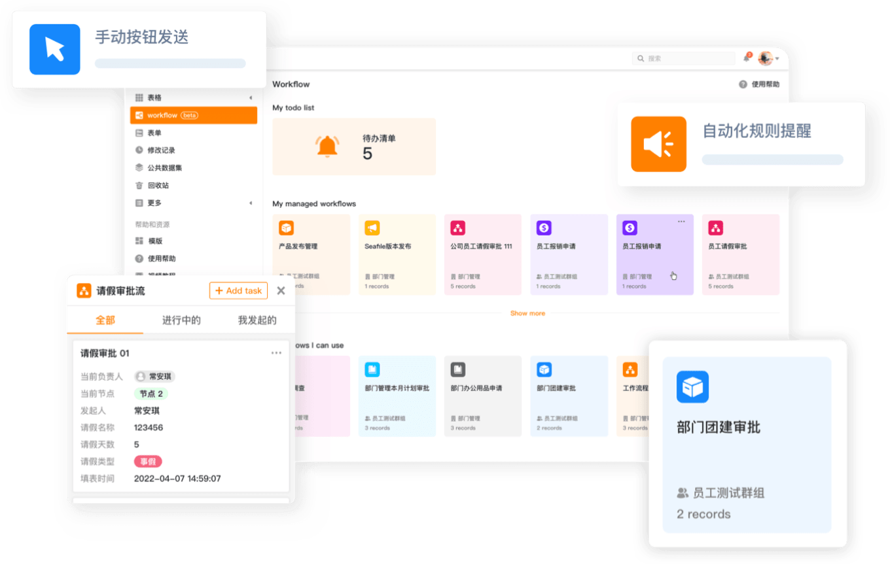Open 公共数据集 in the sidebar

164,167
